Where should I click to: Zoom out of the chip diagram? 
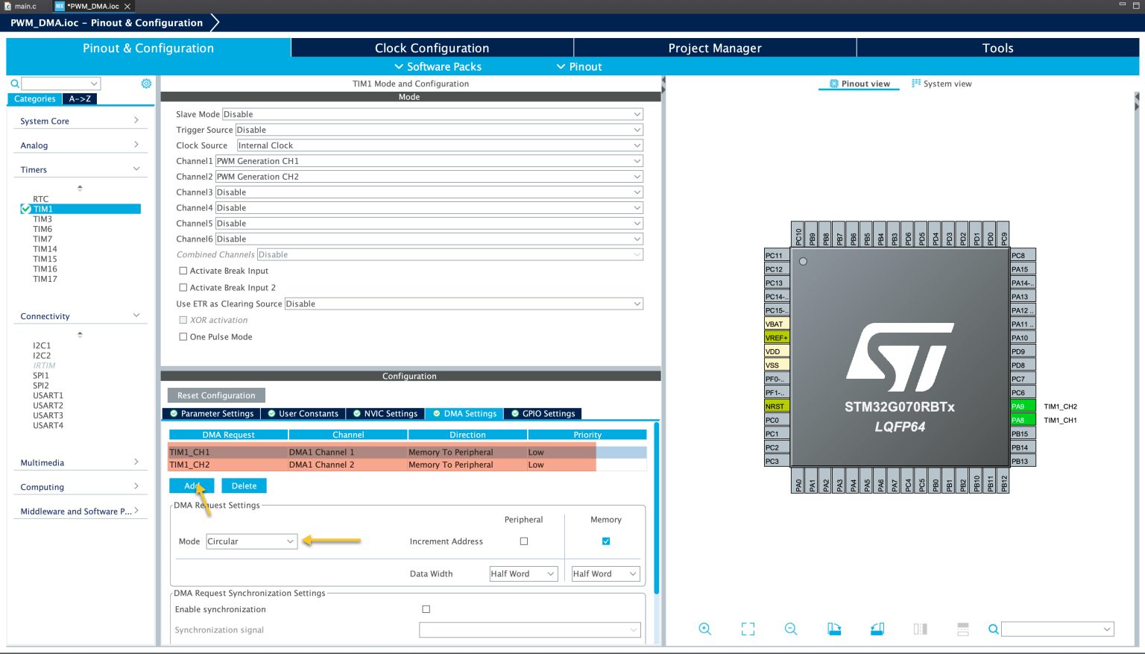pyautogui.click(x=791, y=629)
